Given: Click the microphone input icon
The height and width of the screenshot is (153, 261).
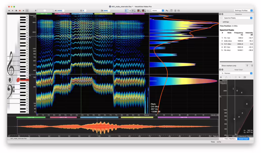Looking at the screenshot, I should point(35,10).
